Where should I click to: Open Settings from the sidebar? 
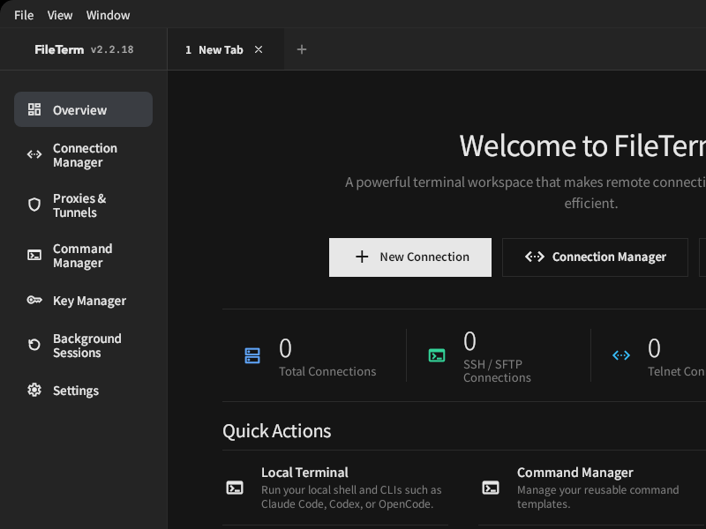click(x=83, y=391)
